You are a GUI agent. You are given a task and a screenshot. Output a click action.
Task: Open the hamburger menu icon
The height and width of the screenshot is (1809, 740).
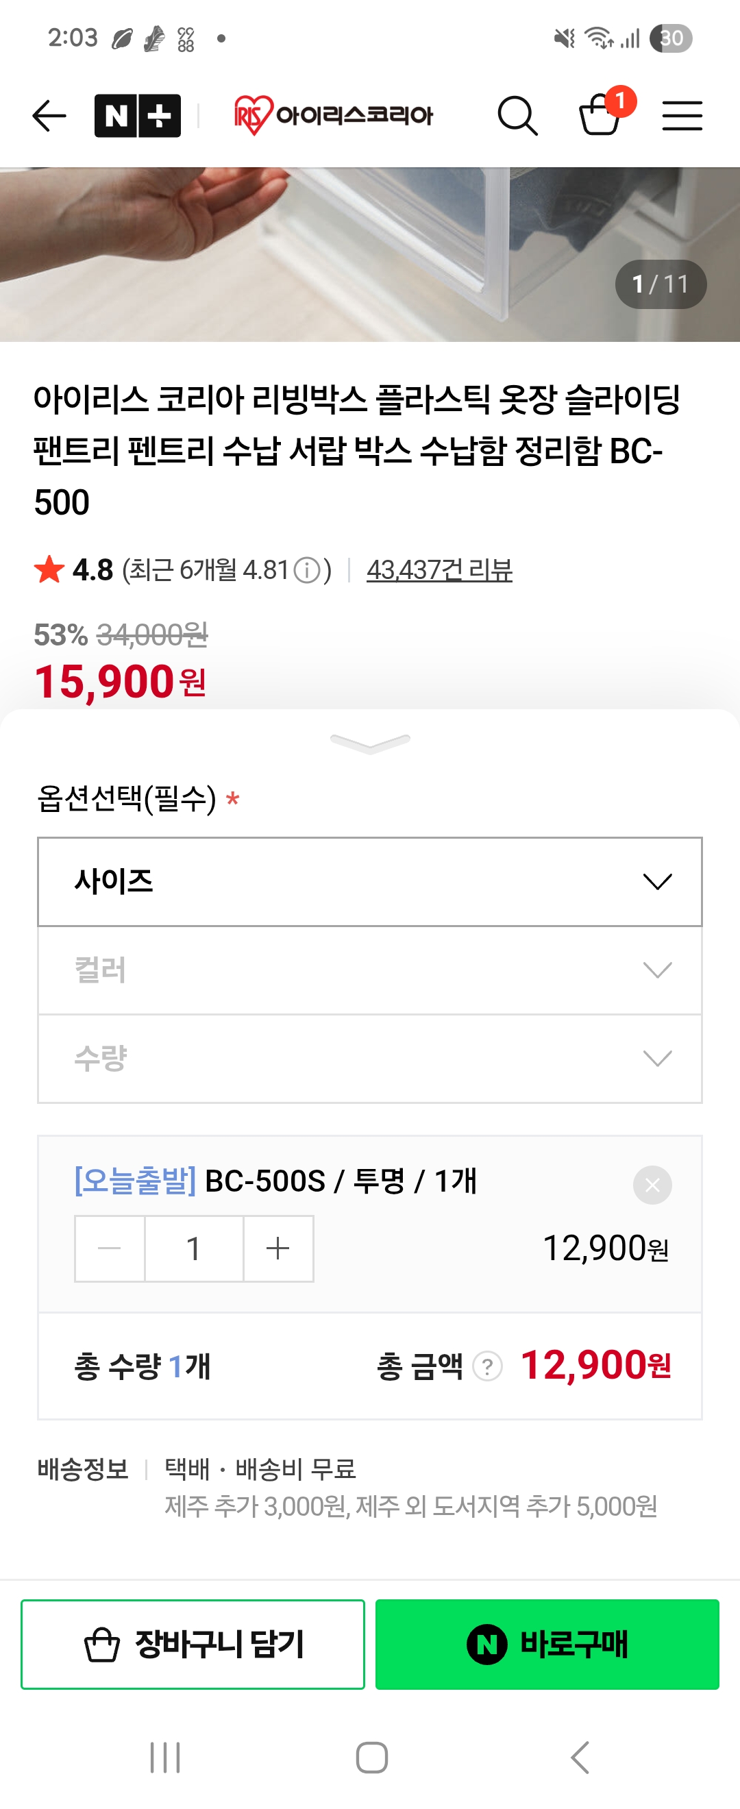(682, 115)
